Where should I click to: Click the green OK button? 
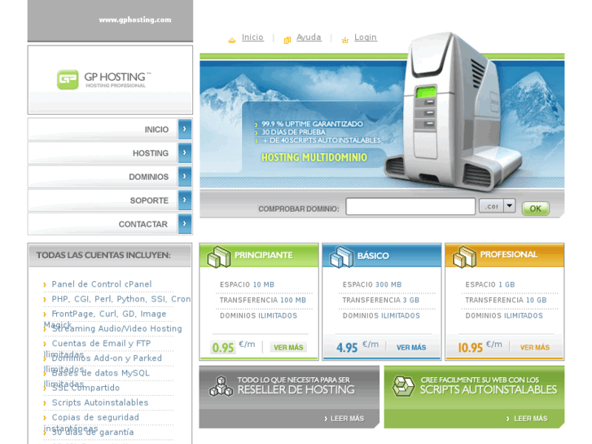coord(535,209)
